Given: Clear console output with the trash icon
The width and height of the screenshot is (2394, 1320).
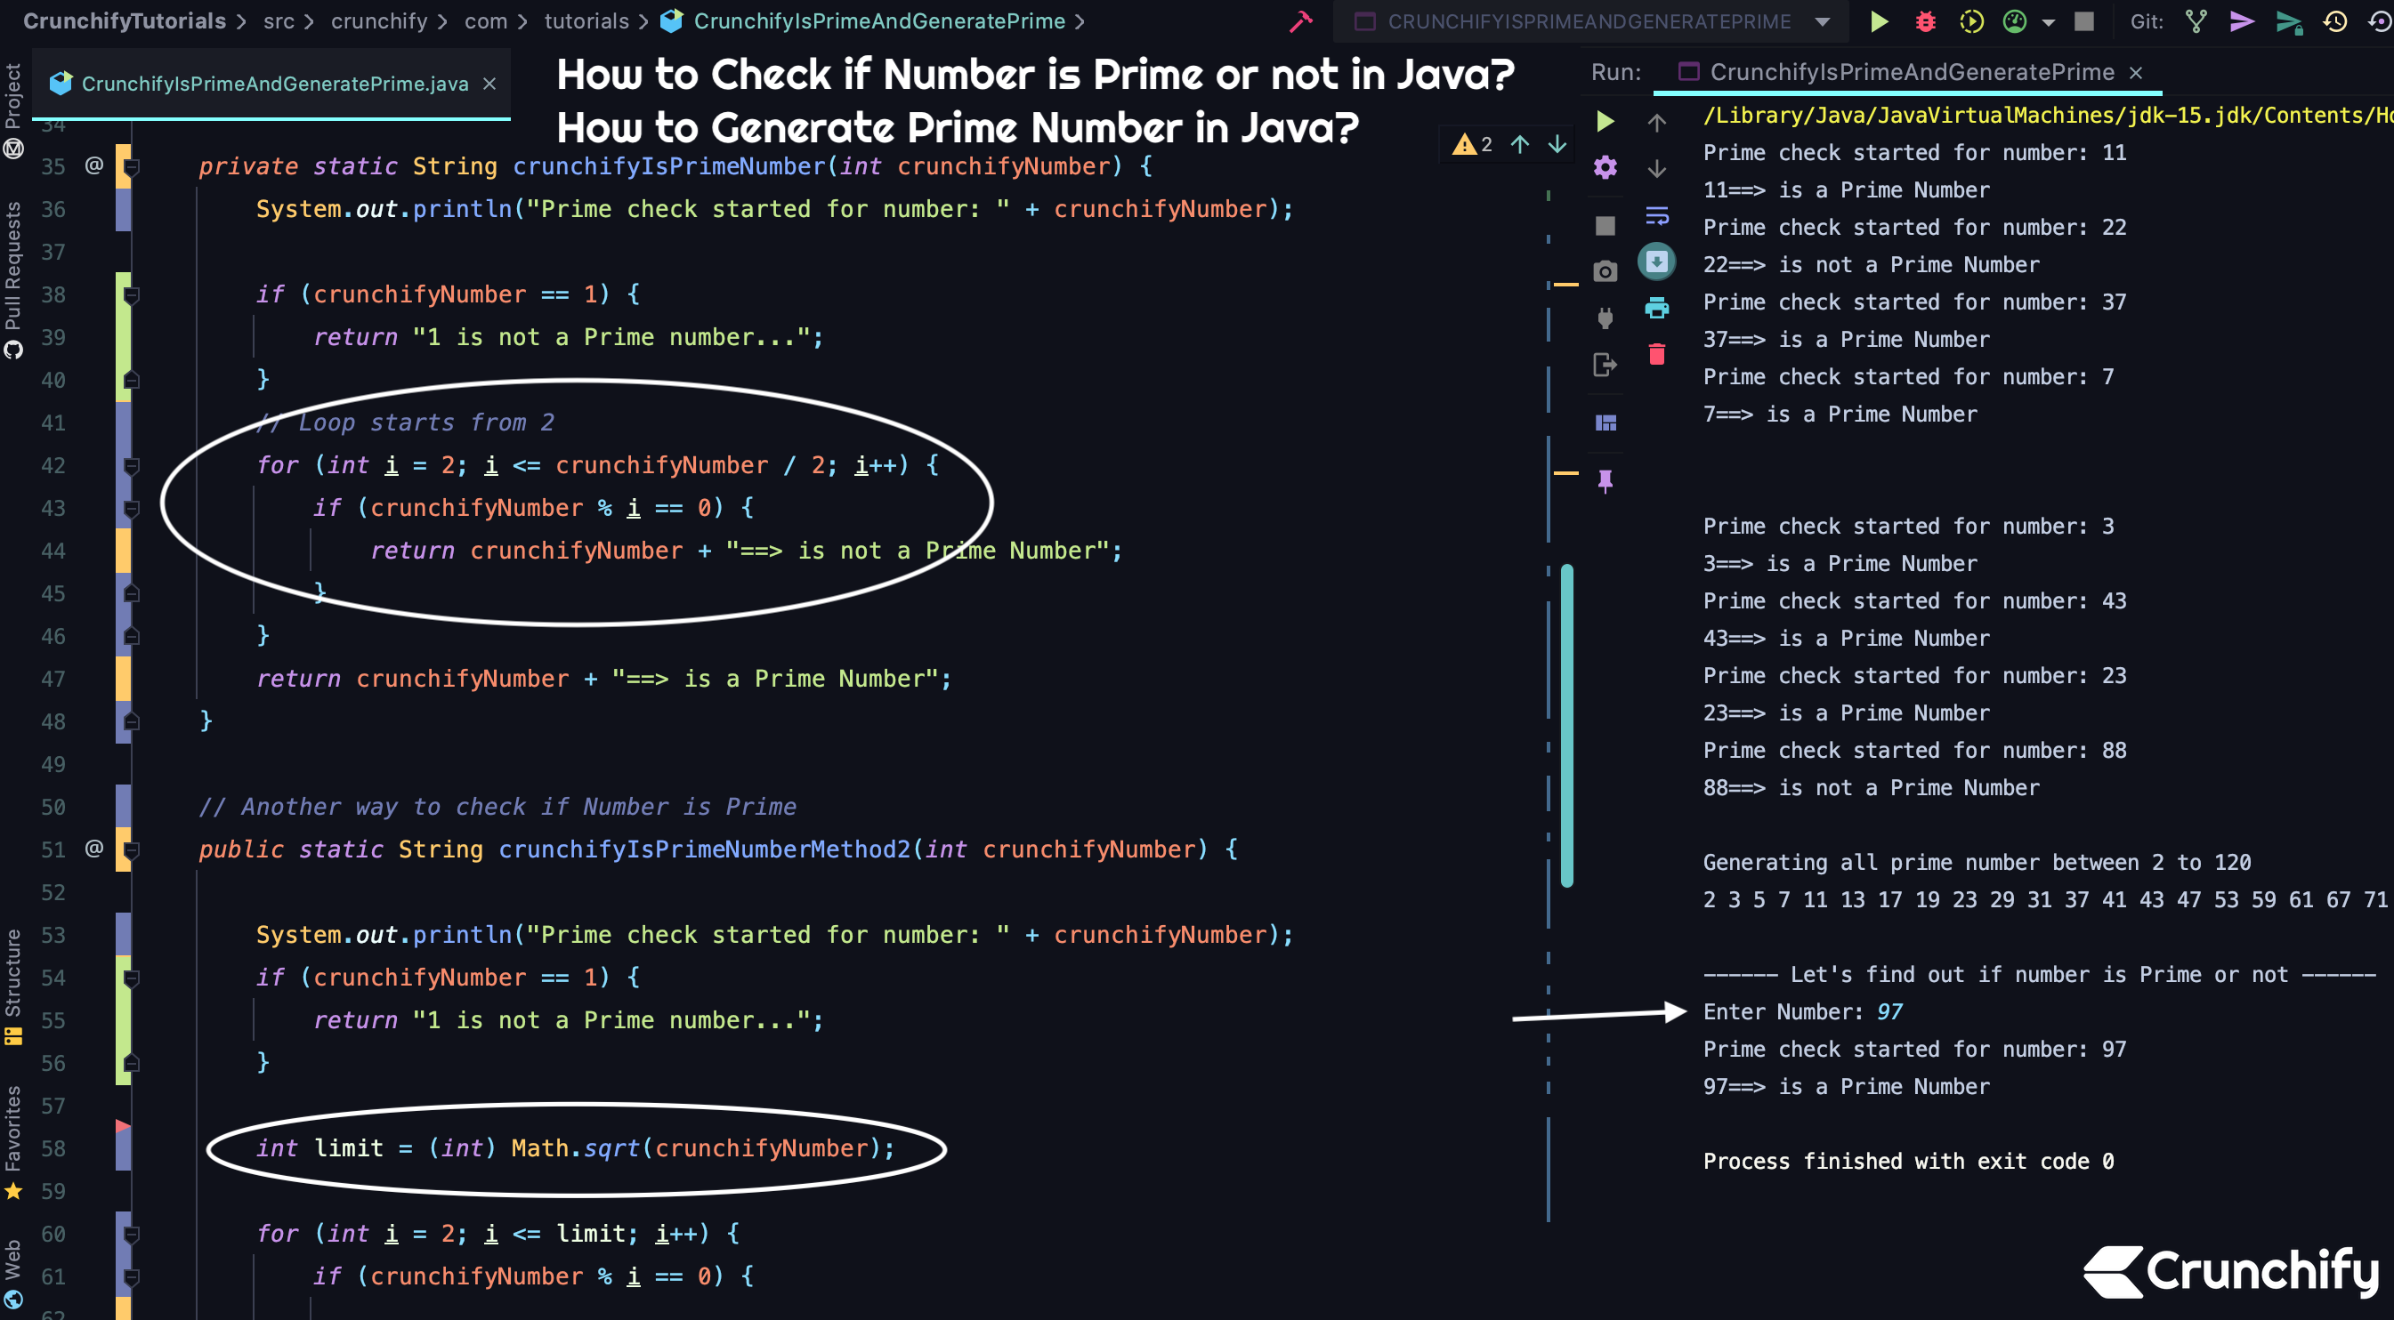Looking at the screenshot, I should click(x=1658, y=354).
